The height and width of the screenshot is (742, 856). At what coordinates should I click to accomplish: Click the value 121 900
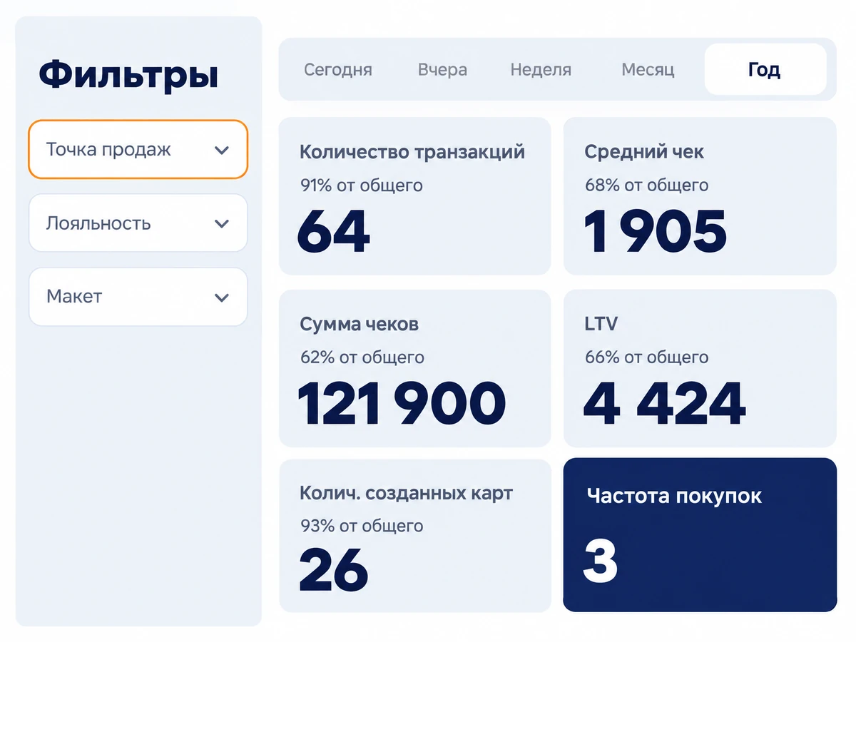pyautogui.click(x=402, y=403)
